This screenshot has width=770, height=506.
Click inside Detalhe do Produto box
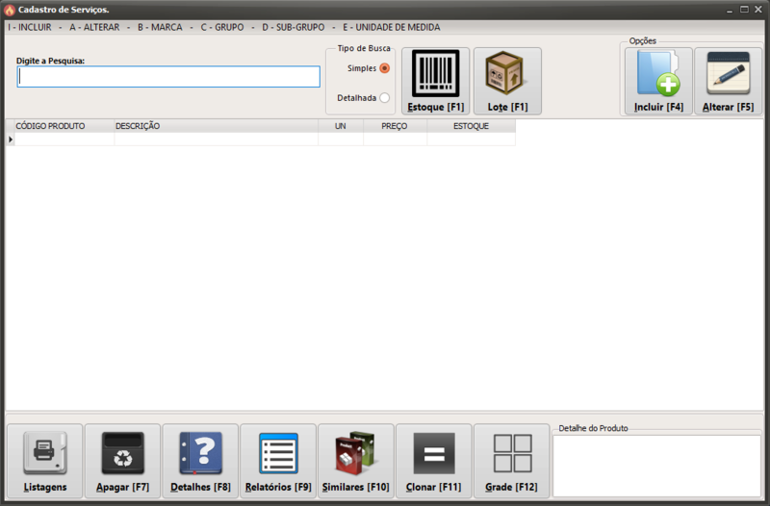tap(656, 466)
